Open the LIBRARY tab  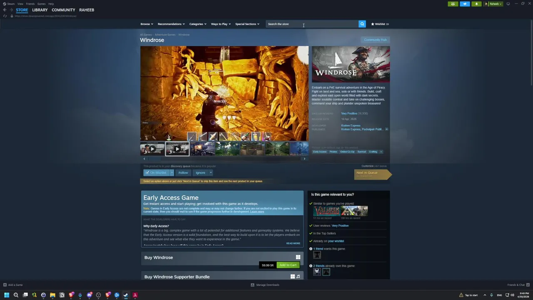click(x=40, y=10)
